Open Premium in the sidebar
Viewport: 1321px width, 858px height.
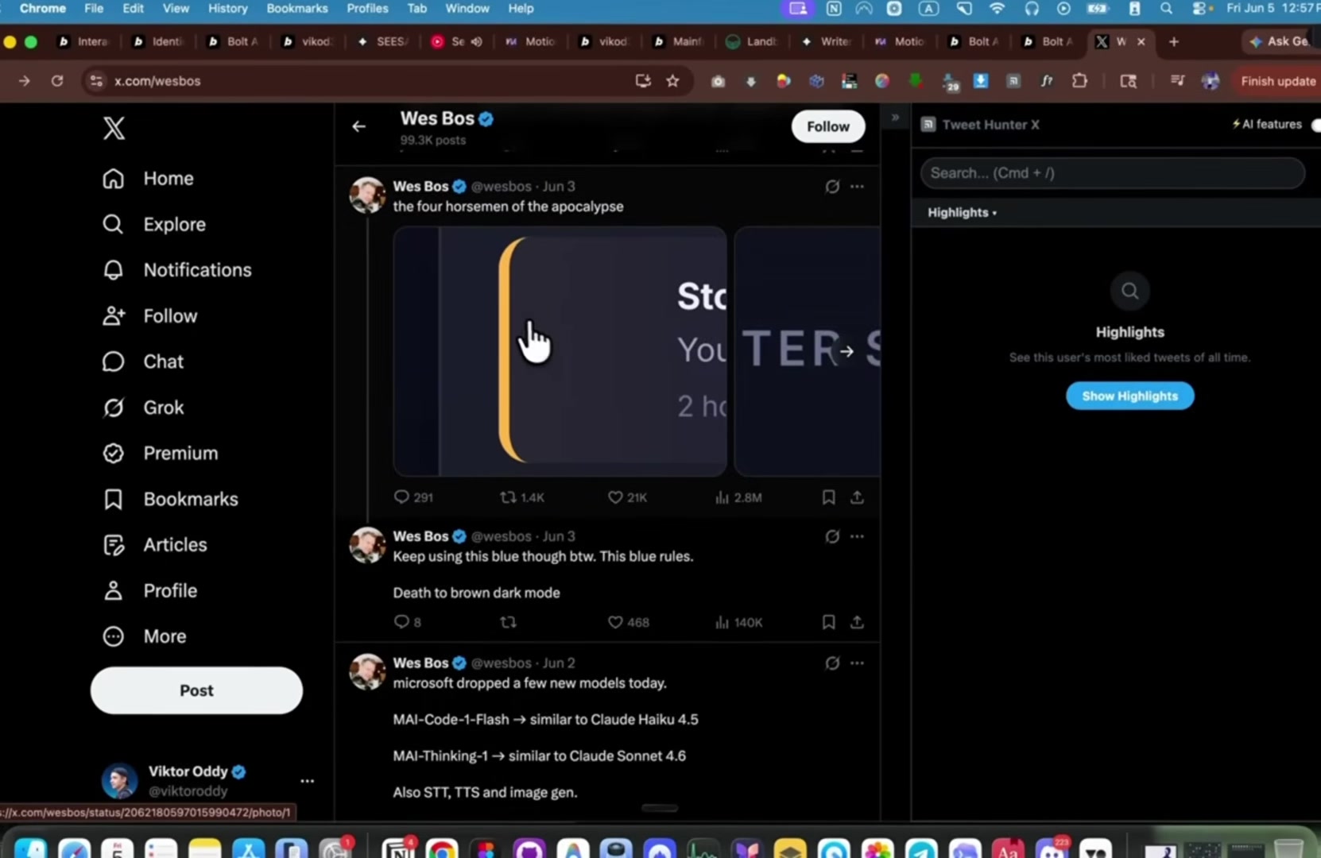(x=161, y=454)
